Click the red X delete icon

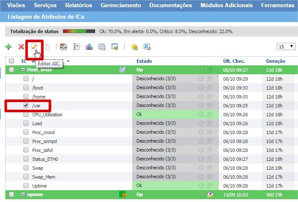(21, 47)
